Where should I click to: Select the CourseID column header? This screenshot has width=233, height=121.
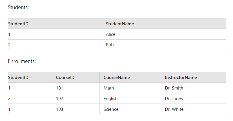(x=65, y=78)
